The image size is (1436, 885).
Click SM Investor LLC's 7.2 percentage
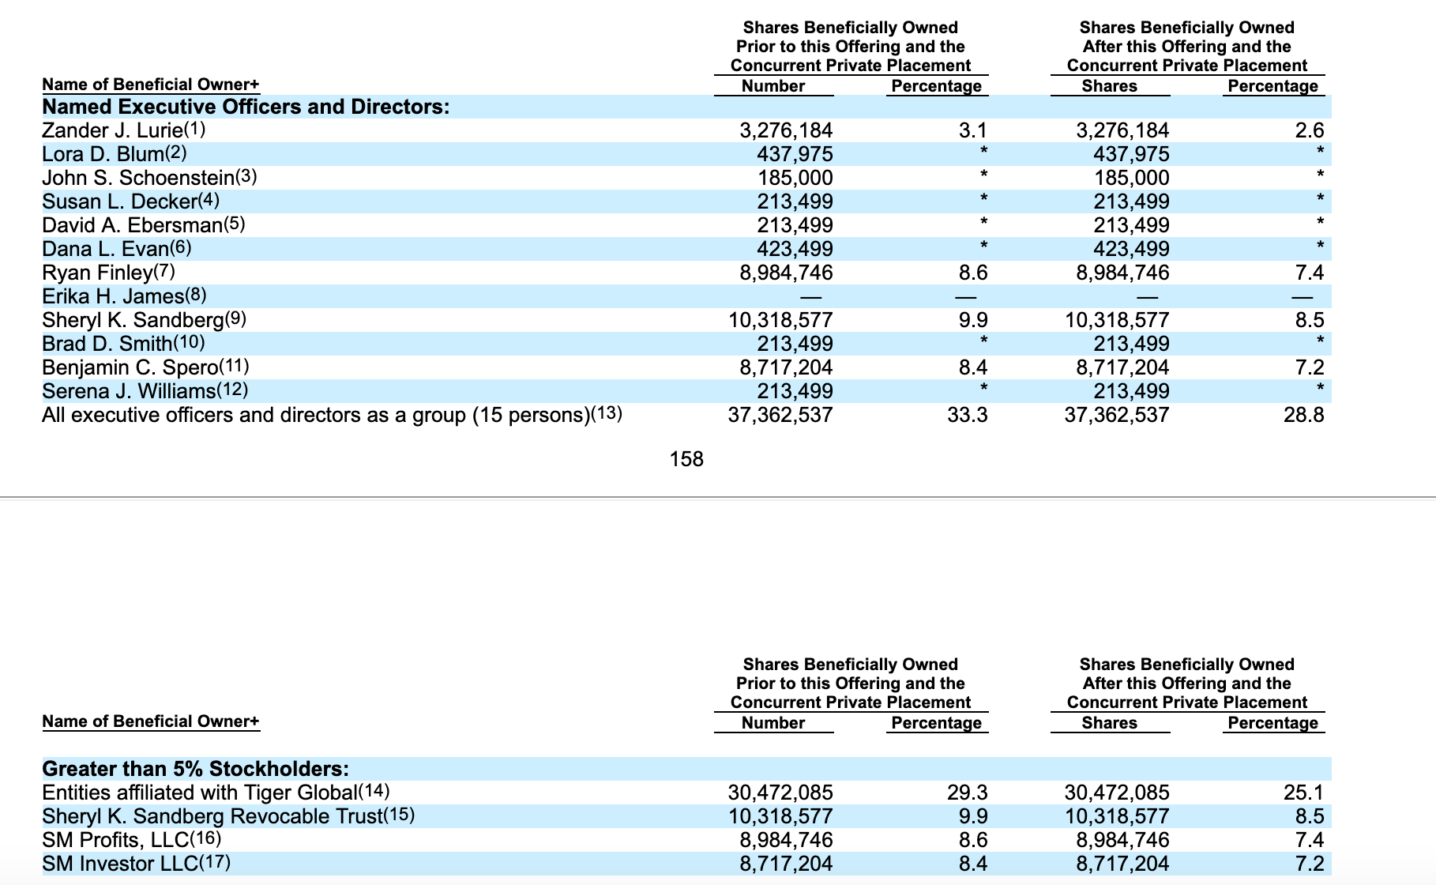click(1310, 863)
